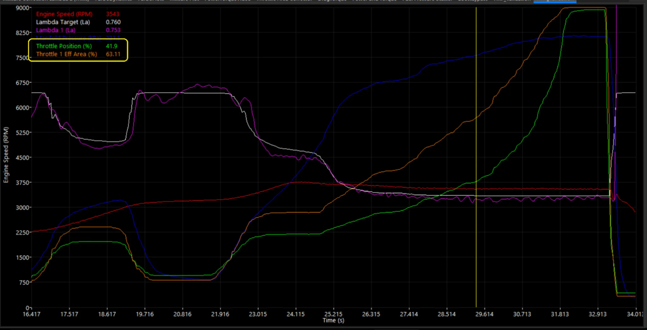The width and height of the screenshot is (647, 330).
Task: Click the engine speed value 3543
Action: (112, 14)
